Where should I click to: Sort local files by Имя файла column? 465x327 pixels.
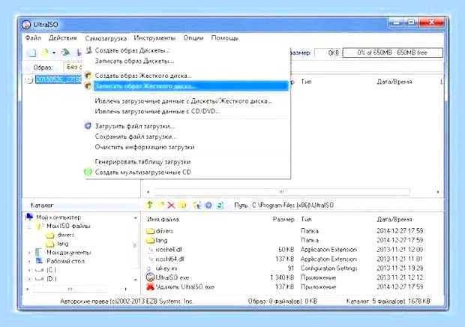(x=163, y=220)
